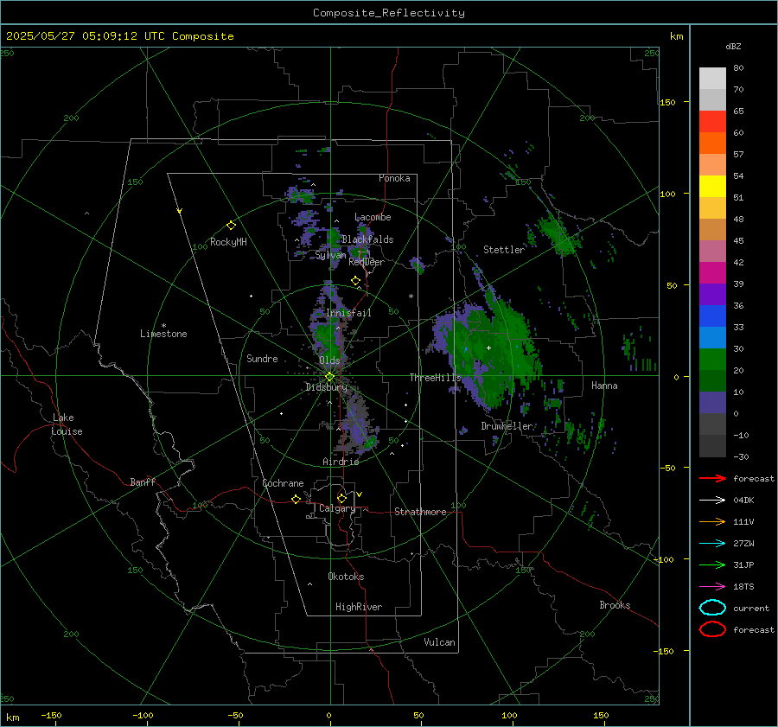Click the yellow diamond marker near Cochrane

click(297, 499)
